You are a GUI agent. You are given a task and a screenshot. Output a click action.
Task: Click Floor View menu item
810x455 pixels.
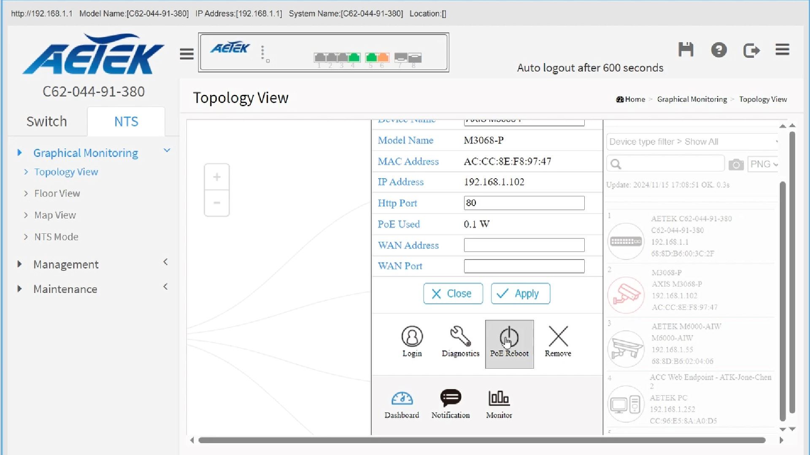[x=58, y=193]
